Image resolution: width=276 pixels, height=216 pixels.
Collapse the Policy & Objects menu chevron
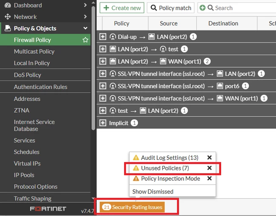85,28
